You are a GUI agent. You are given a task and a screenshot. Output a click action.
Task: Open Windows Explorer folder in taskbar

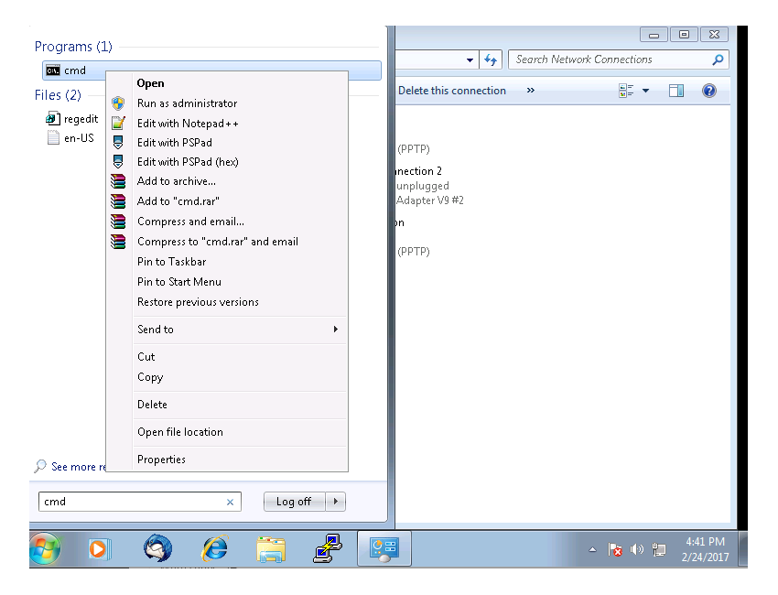[271, 549]
